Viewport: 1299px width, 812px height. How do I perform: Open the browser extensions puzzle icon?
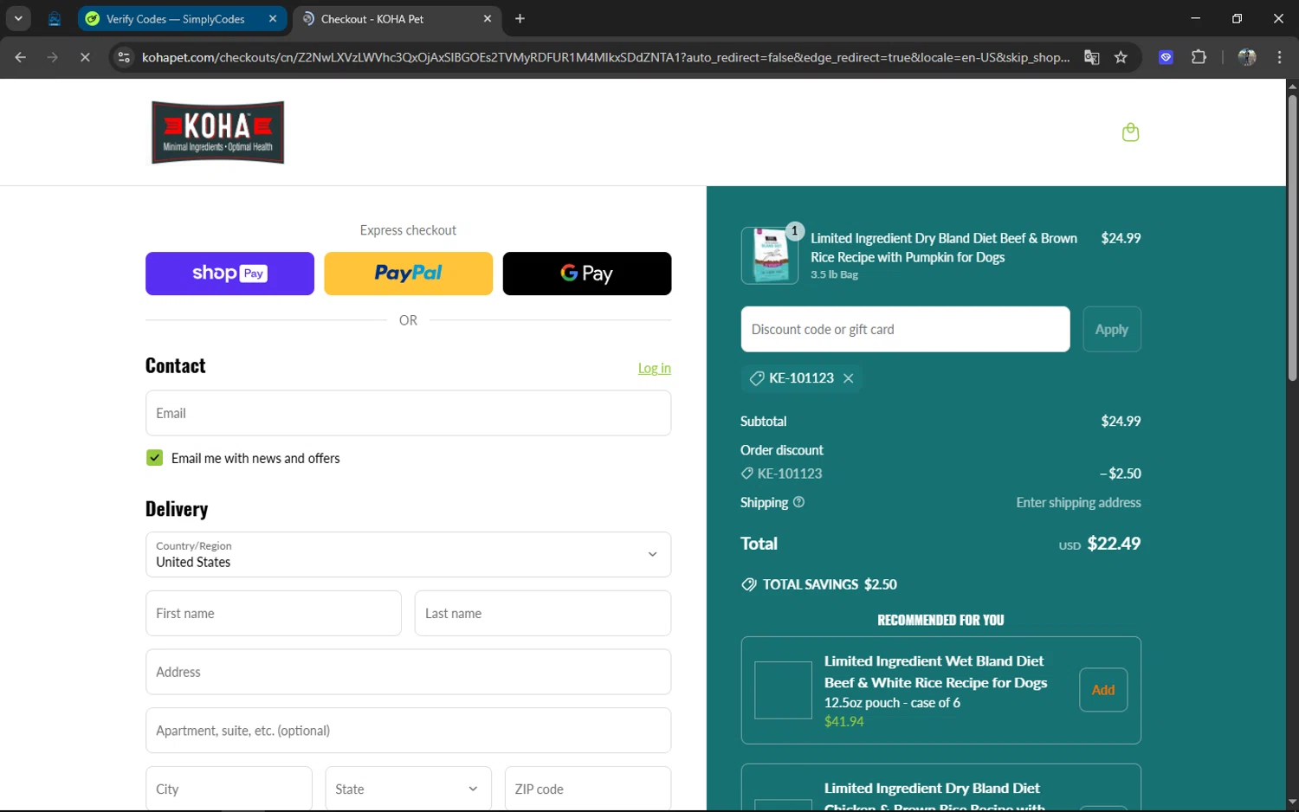coord(1199,57)
